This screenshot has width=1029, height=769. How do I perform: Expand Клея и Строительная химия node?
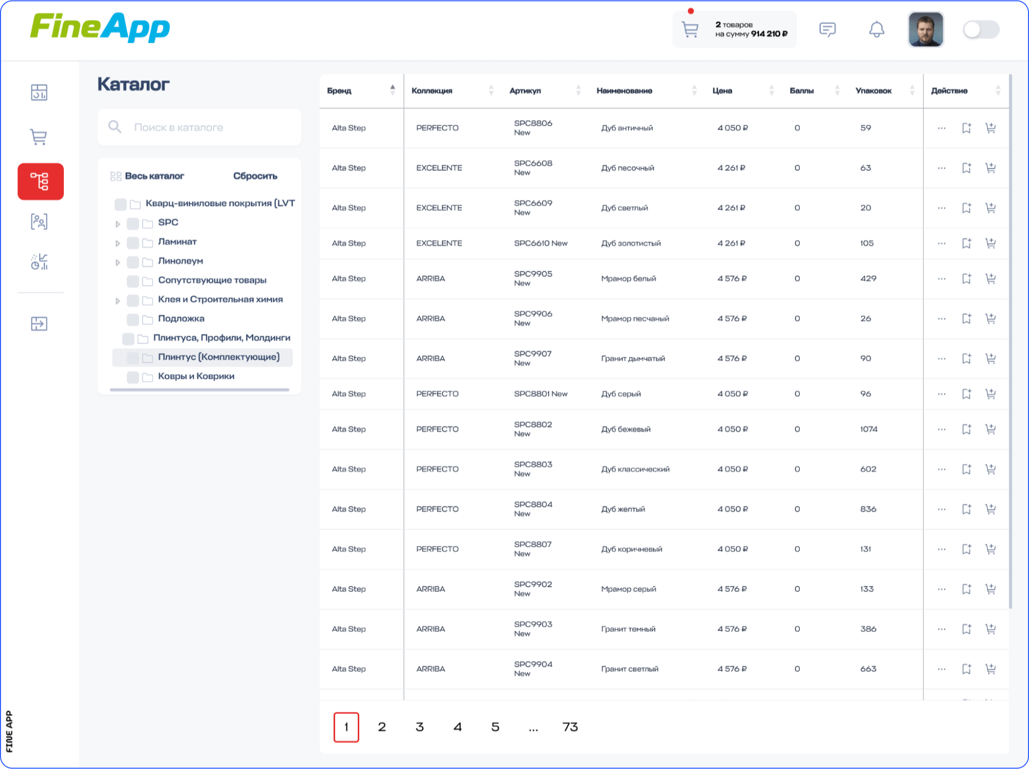pos(118,301)
